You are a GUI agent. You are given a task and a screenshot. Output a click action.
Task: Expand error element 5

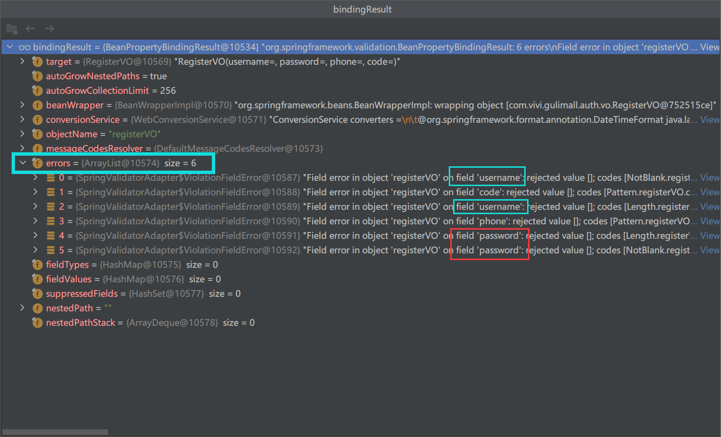(x=35, y=250)
